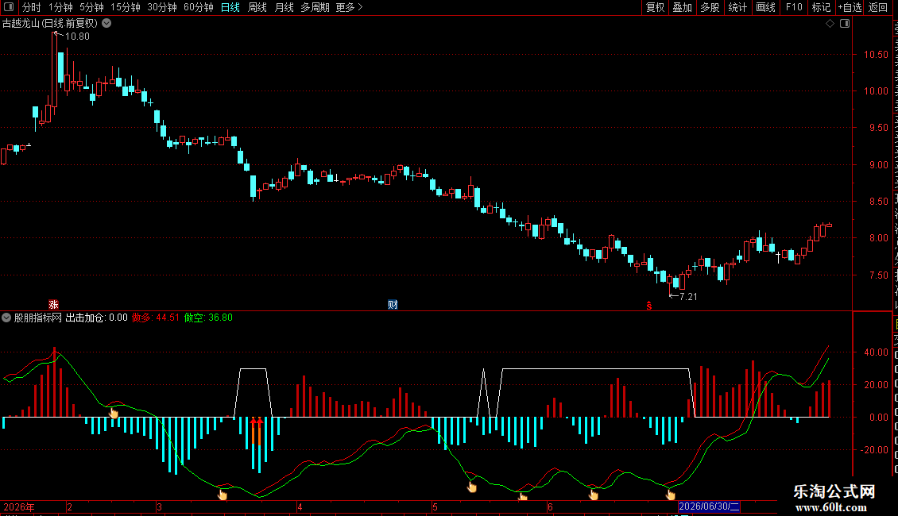
Task: Click the 2026/06/30/二 date marker
Action: tap(709, 506)
